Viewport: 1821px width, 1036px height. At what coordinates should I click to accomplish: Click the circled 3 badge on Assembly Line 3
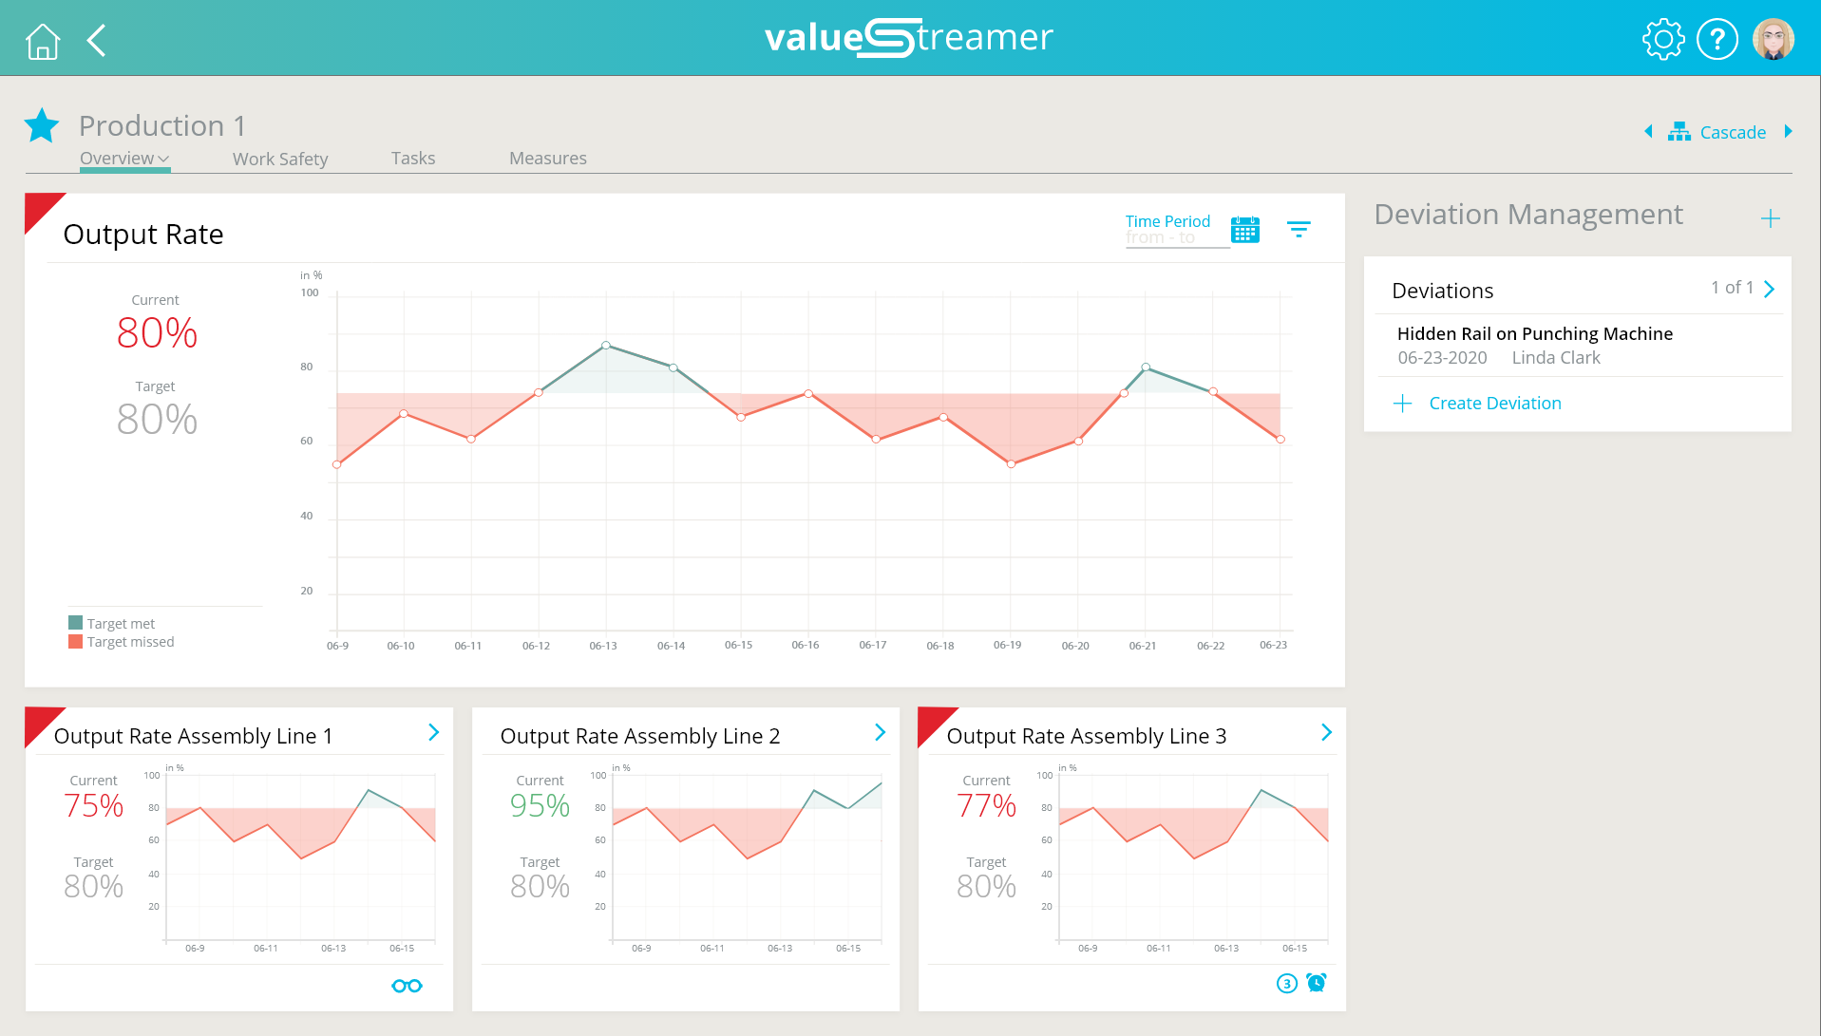[1286, 984]
